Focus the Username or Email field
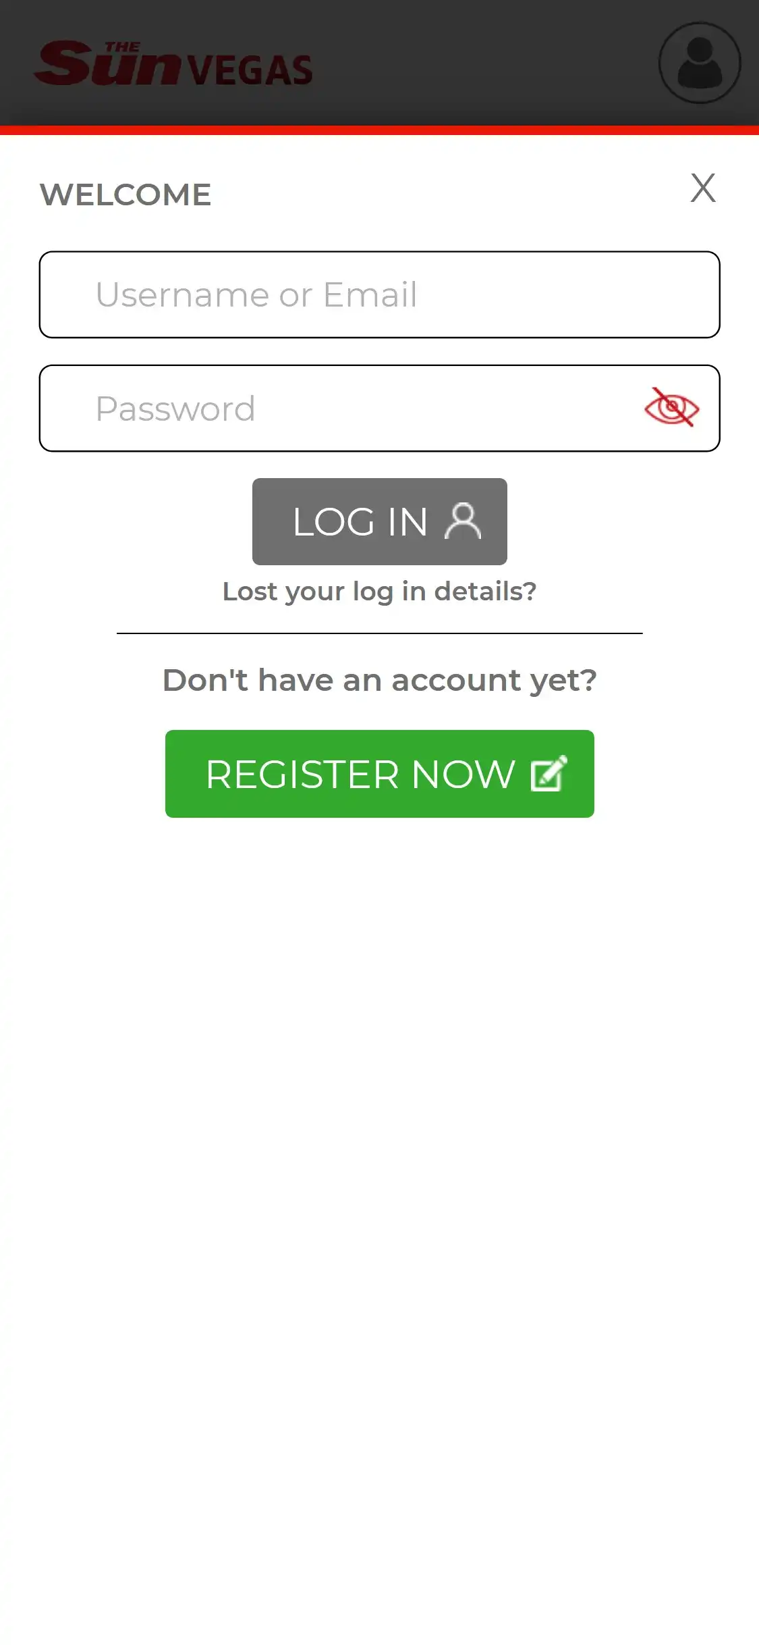The height and width of the screenshot is (1645, 759). (379, 294)
